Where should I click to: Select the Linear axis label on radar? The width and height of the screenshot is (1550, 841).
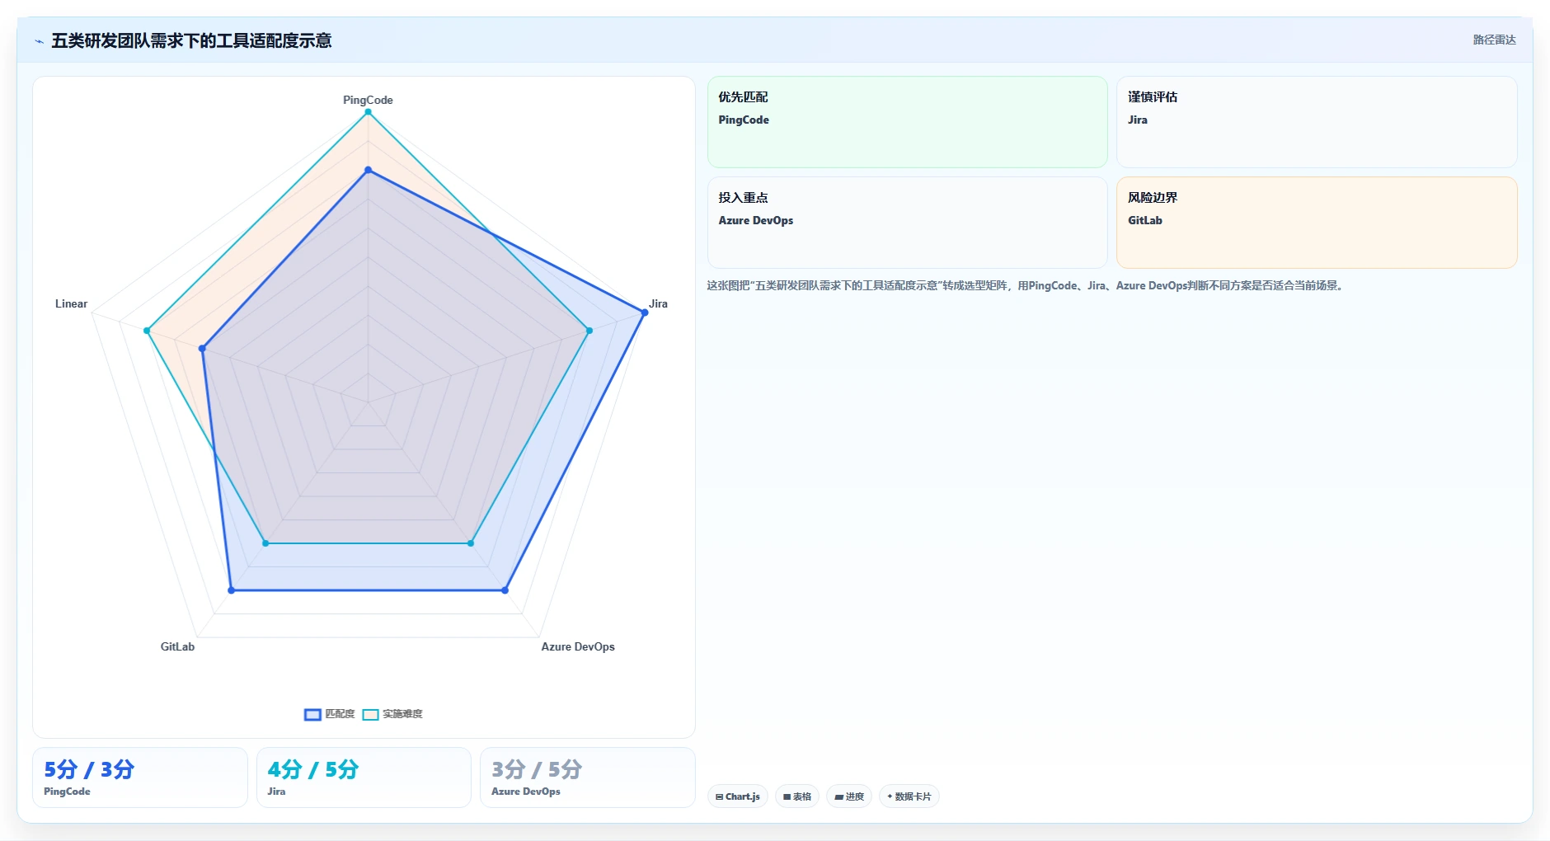71,303
